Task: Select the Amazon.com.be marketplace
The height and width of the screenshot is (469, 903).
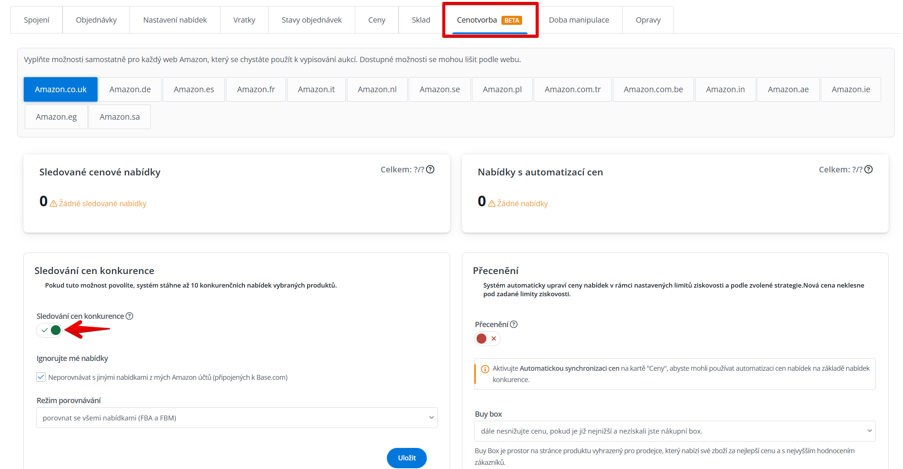Action: [653, 89]
